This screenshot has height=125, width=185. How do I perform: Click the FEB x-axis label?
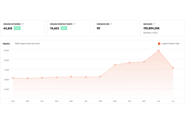coord(100,101)
